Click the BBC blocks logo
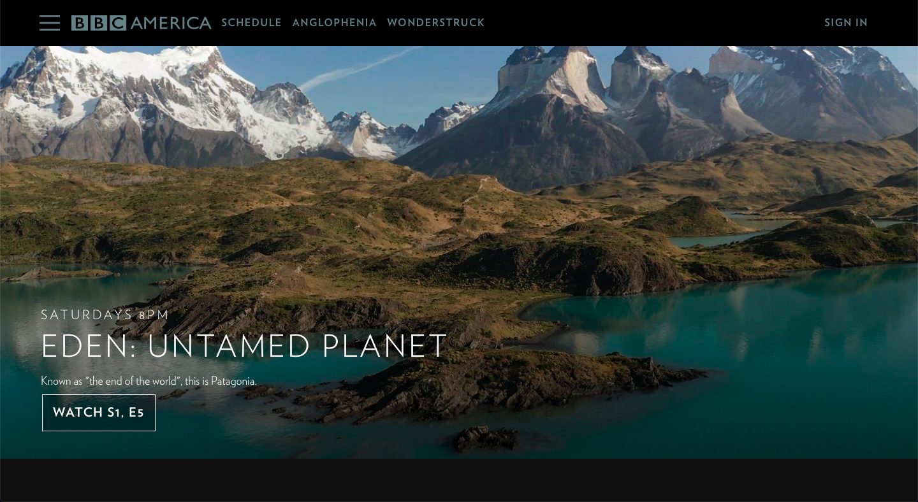The width and height of the screenshot is (918, 502). [x=99, y=23]
